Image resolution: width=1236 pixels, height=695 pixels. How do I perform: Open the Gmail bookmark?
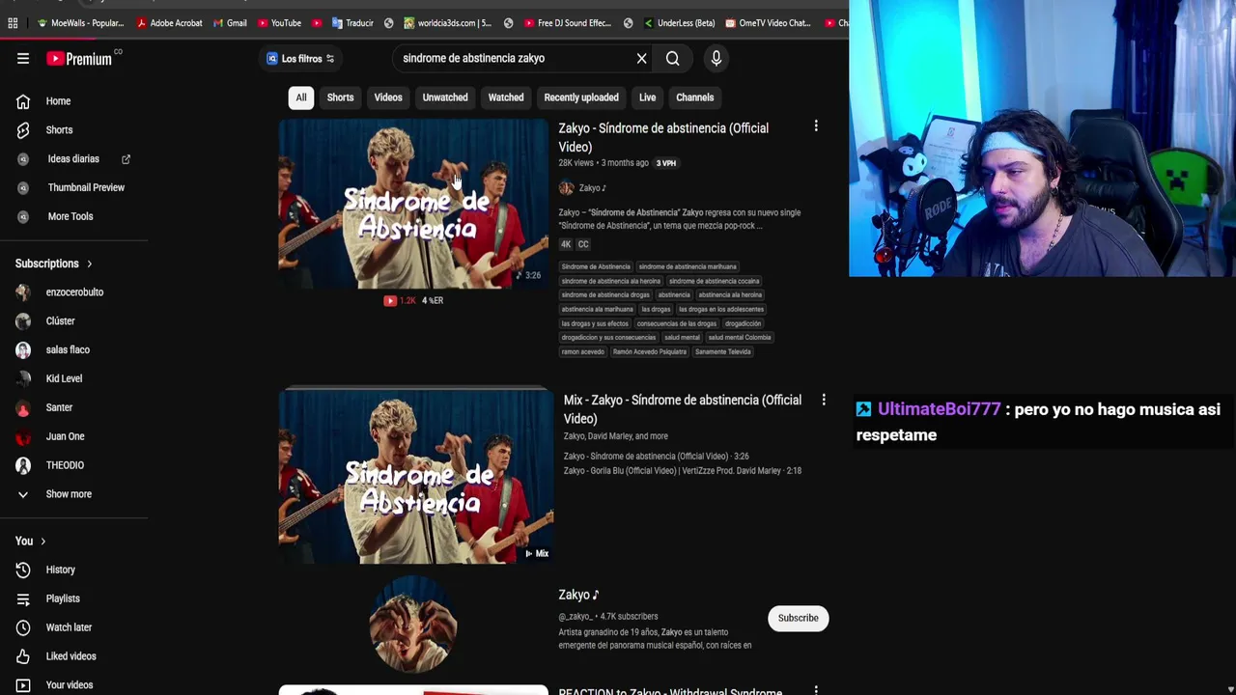click(x=230, y=23)
